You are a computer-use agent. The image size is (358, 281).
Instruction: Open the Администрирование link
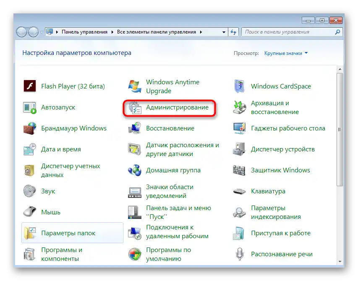pyautogui.click(x=177, y=107)
